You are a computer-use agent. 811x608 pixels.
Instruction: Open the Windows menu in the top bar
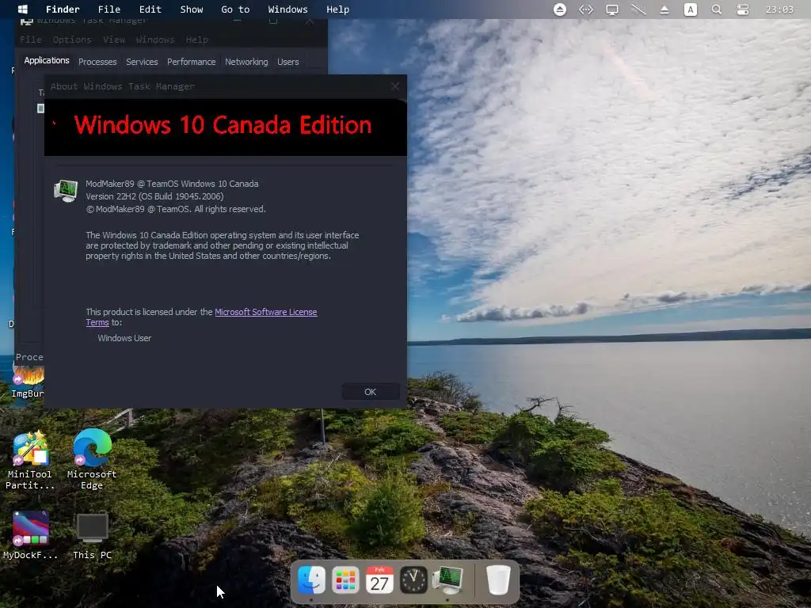click(x=287, y=9)
